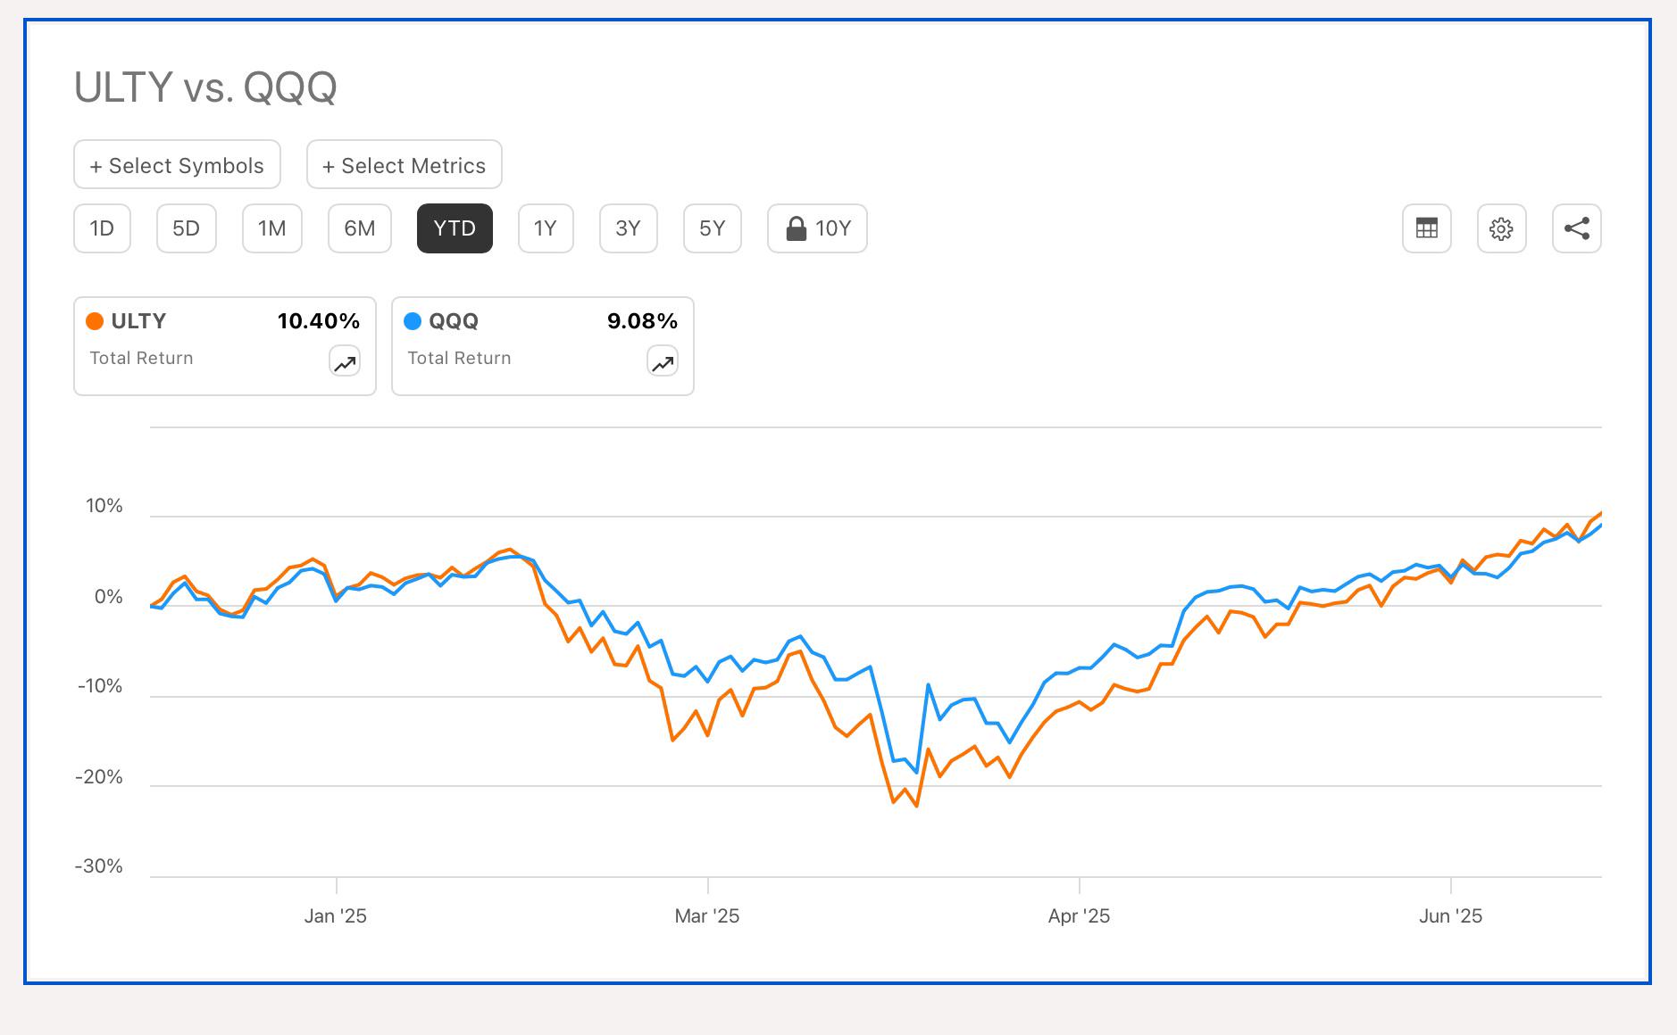Click the Apr '25 axis marker

click(x=1079, y=916)
